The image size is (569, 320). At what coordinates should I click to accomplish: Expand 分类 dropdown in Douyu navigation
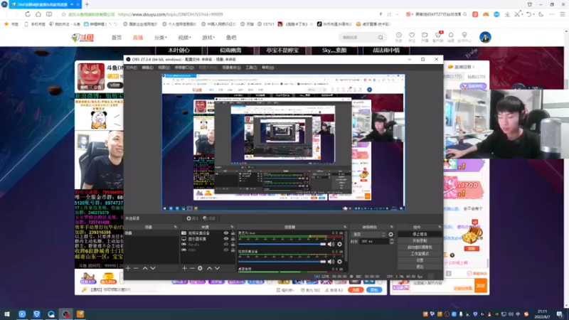161,38
